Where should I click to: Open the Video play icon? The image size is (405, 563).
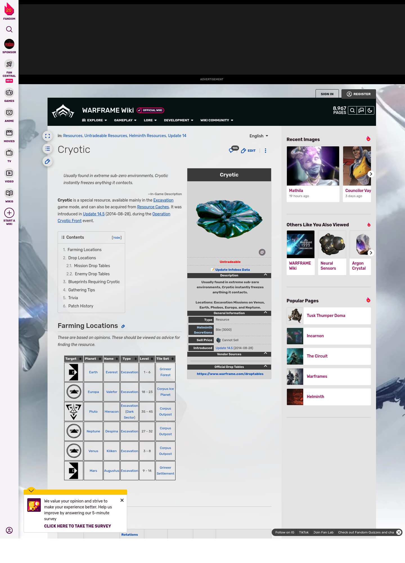pos(9,173)
